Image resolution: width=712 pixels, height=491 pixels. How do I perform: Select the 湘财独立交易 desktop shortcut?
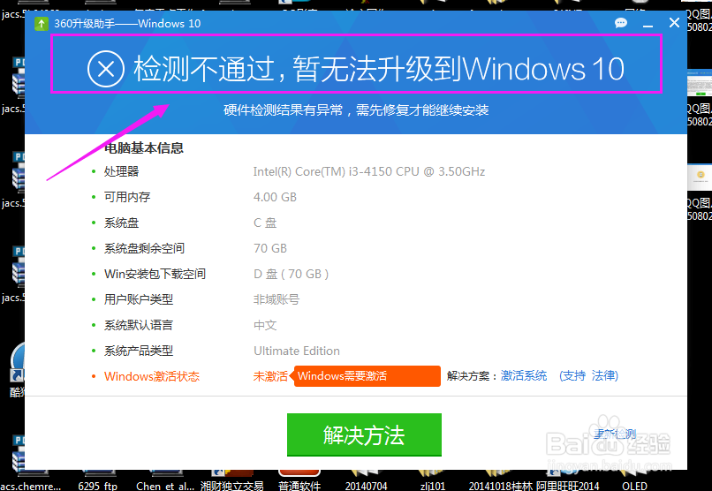pyautogui.click(x=232, y=481)
